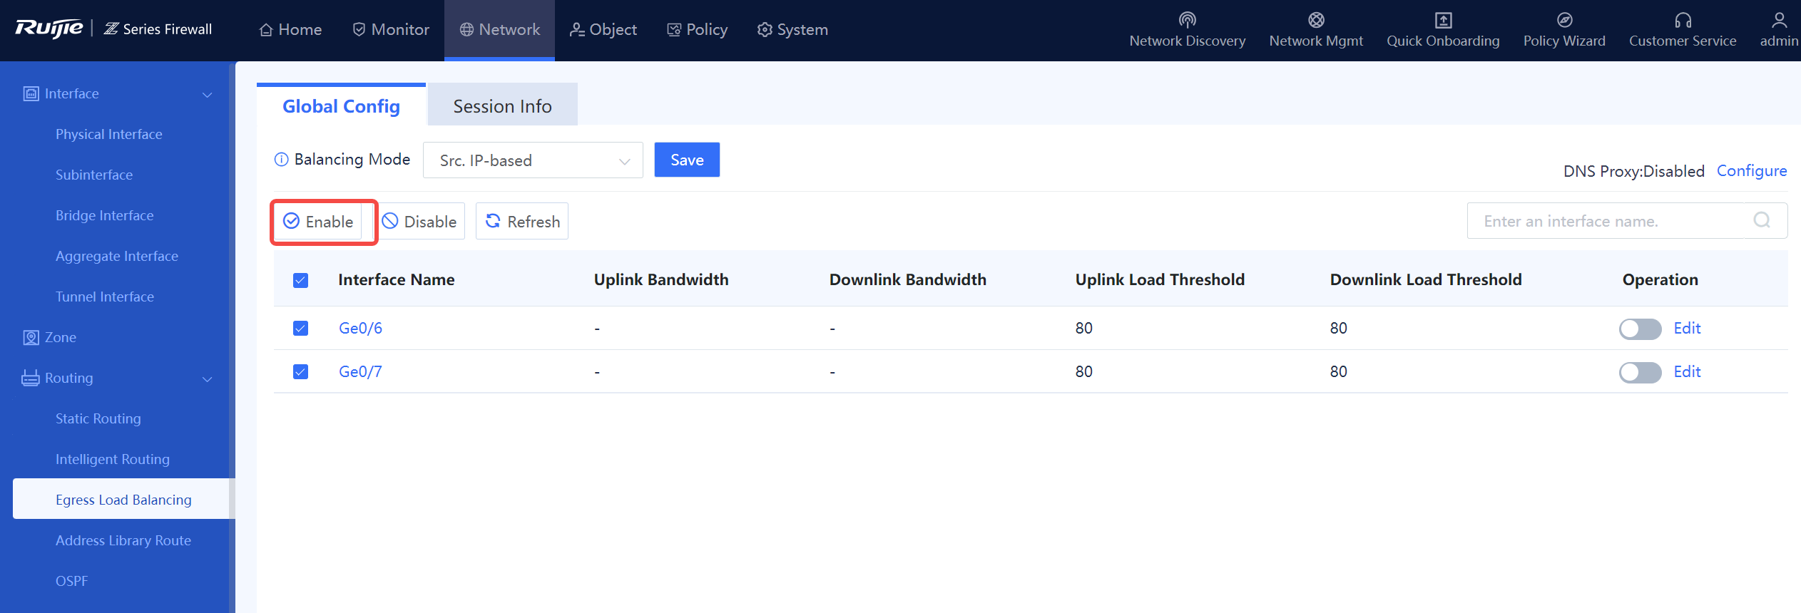Open the Home menu

pos(290,29)
